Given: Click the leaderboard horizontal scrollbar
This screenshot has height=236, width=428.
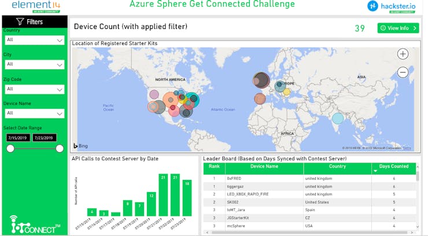Looking at the screenshot, I should pos(308,233).
